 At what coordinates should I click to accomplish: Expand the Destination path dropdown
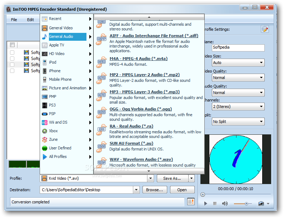point(136,190)
